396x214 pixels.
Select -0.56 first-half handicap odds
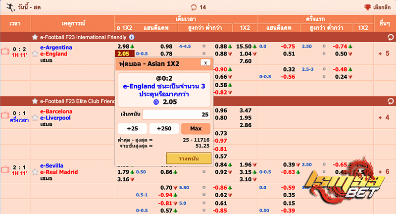pyautogui.click(x=288, y=77)
